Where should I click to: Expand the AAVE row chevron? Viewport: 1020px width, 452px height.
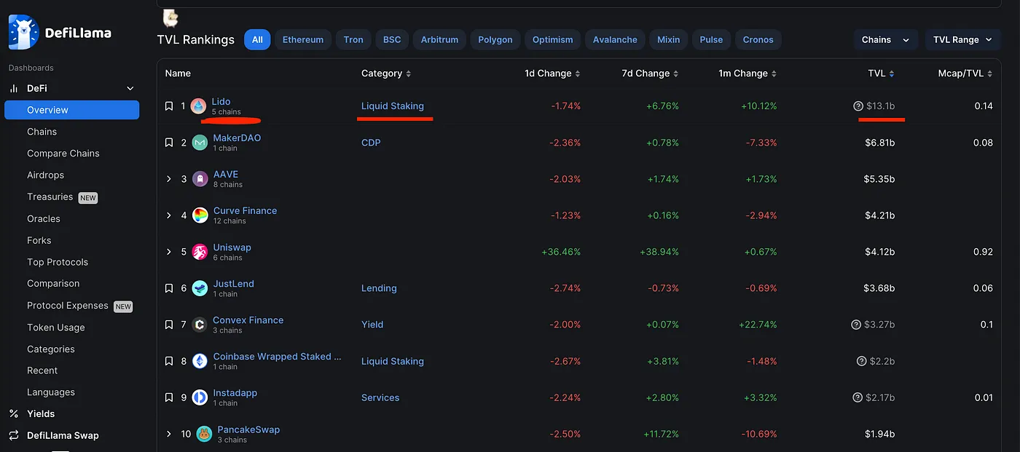pos(169,179)
